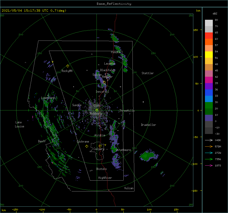Click the RockyMH label

67,71
